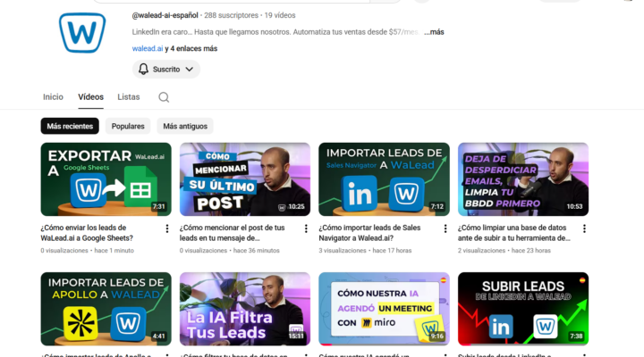This screenshot has height=357, width=644.
Task: Play the 'Agendó un meeting con miro' thumbnail
Action: [x=384, y=309]
